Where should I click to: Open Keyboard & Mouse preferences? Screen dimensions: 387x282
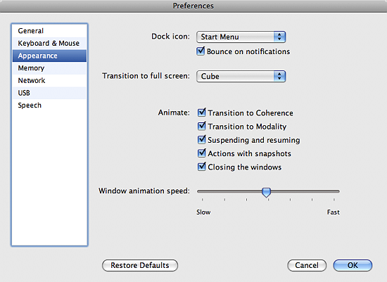click(x=49, y=43)
